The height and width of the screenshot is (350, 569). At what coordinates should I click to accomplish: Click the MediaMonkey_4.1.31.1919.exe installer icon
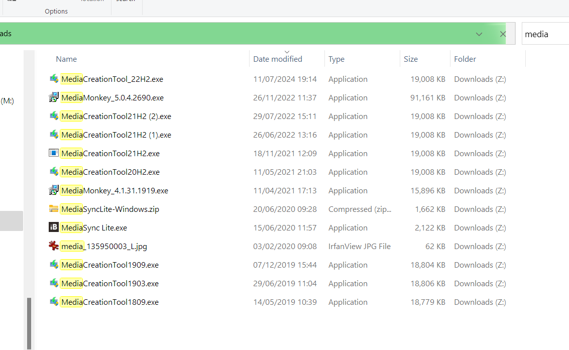pos(54,190)
